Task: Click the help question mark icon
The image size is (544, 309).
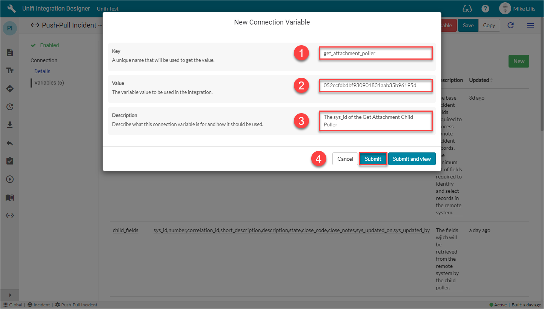Action: pos(485,8)
